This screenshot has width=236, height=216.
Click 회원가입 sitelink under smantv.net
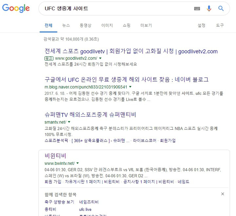pyautogui.click(x=168, y=140)
